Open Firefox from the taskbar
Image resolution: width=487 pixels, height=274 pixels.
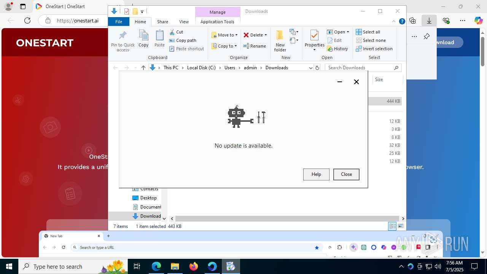coord(194,266)
